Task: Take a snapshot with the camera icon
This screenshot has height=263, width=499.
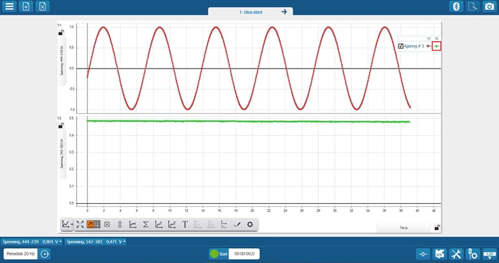Action: [489, 6]
